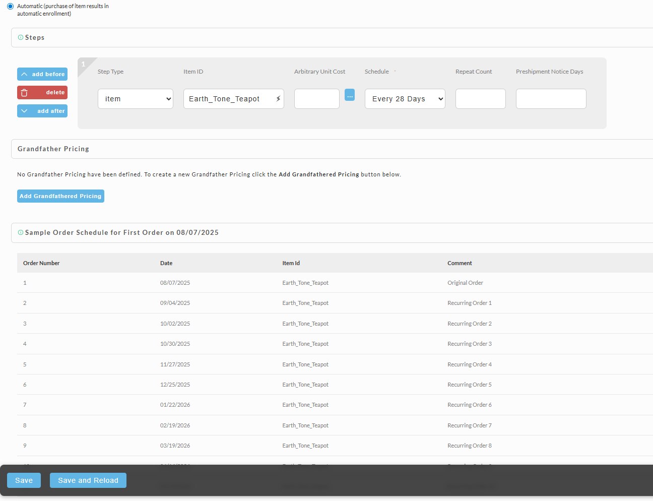
Task: Click the blue ellipsis button beside unit cost
Action: [350, 95]
